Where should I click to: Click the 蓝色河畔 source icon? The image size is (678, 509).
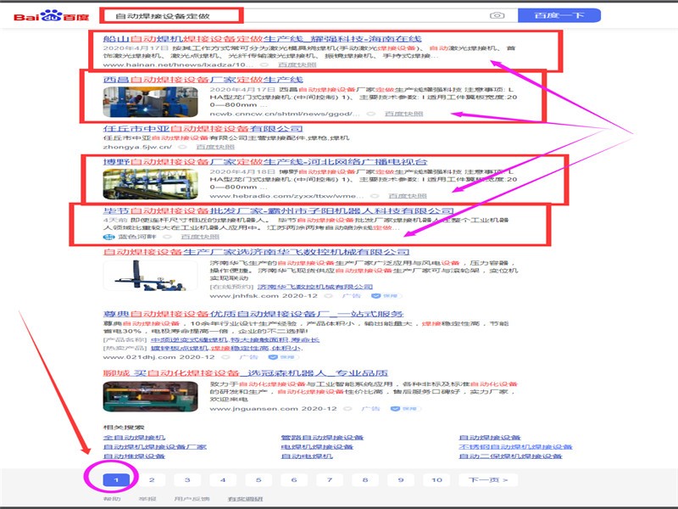pyautogui.click(x=109, y=237)
